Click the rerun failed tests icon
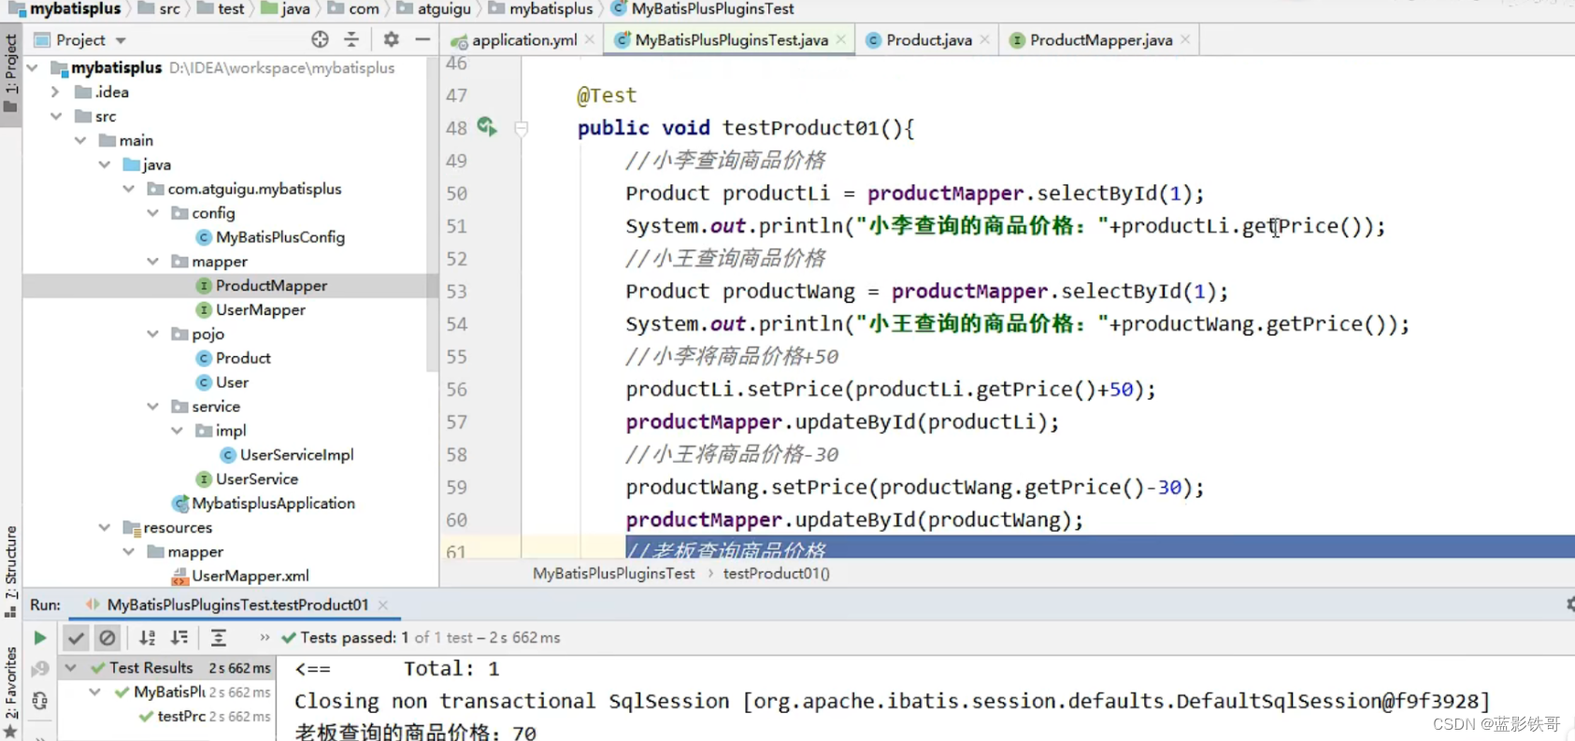1575x741 pixels. point(39,669)
